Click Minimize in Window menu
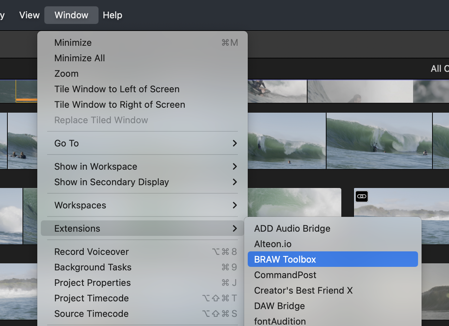This screenshot has height=326, width=449. point(73,43)
